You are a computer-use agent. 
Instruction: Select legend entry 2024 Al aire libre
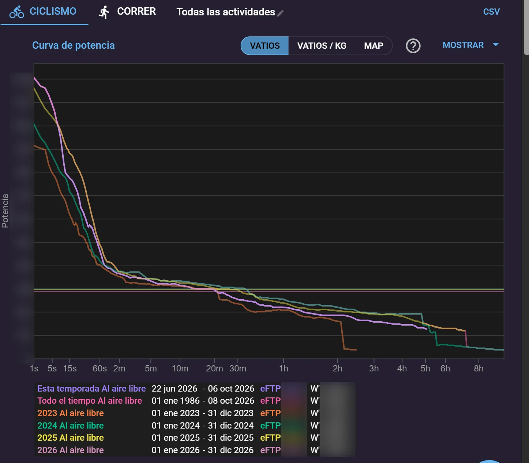pos(71,426)
